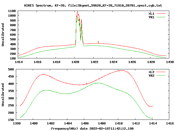Click the red XL1 legend line sample
175x131 pixels.
161,14
